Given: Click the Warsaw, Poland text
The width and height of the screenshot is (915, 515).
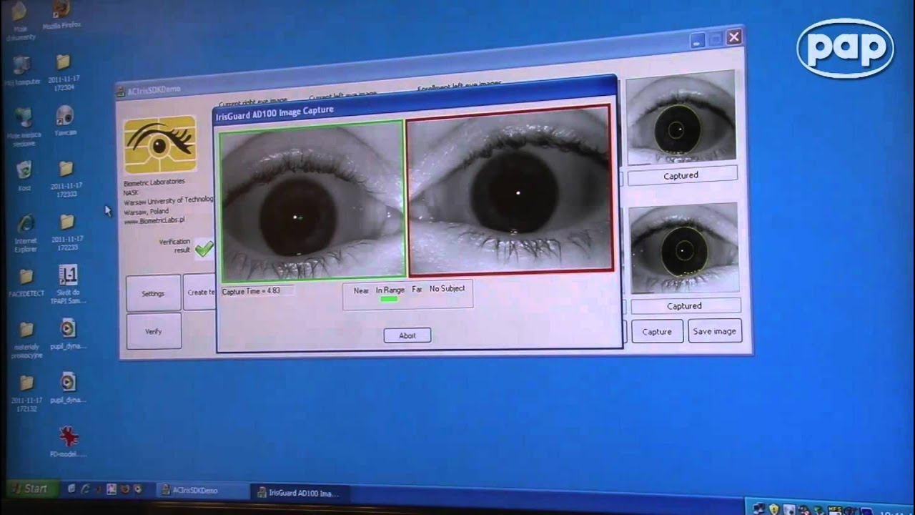Looking at the screenshot, I should [146, 212].
